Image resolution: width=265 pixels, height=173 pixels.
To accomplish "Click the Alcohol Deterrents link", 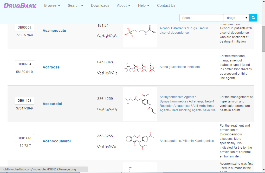I will pyautogui.click(x=173, y=28).
